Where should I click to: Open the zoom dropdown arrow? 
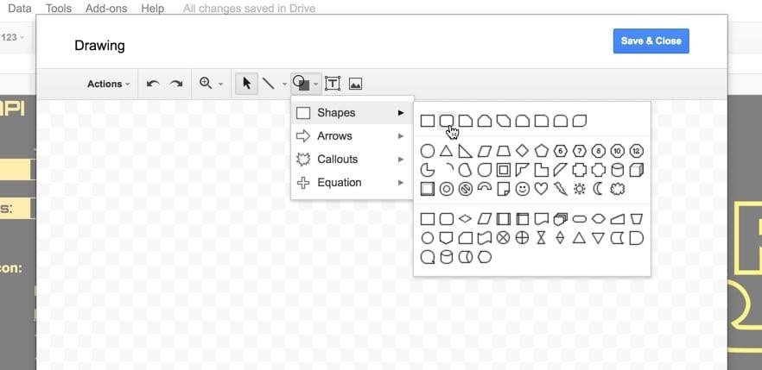(x=220, y=85)
